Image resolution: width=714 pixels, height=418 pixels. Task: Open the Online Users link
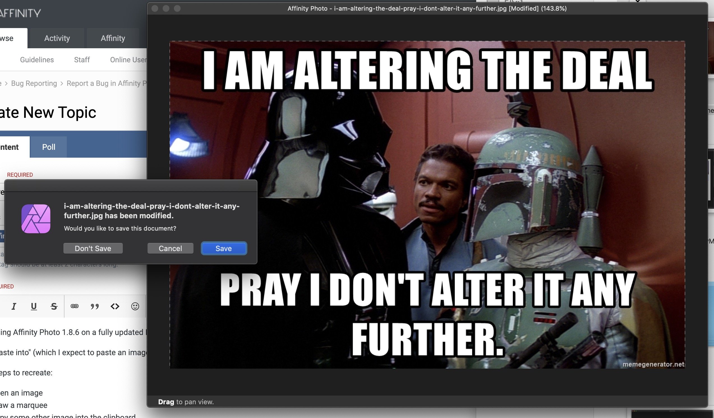[x=128, y=60]
